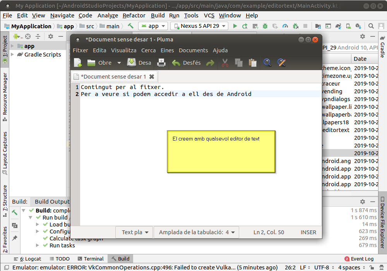This screenshot has width=387, height=271.
Task: Expand the app node in project tree
Action: [x=12, y=46]
